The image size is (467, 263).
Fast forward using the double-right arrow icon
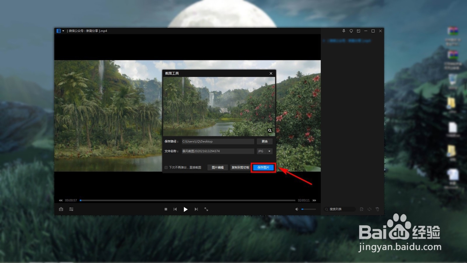click(314, 200)
